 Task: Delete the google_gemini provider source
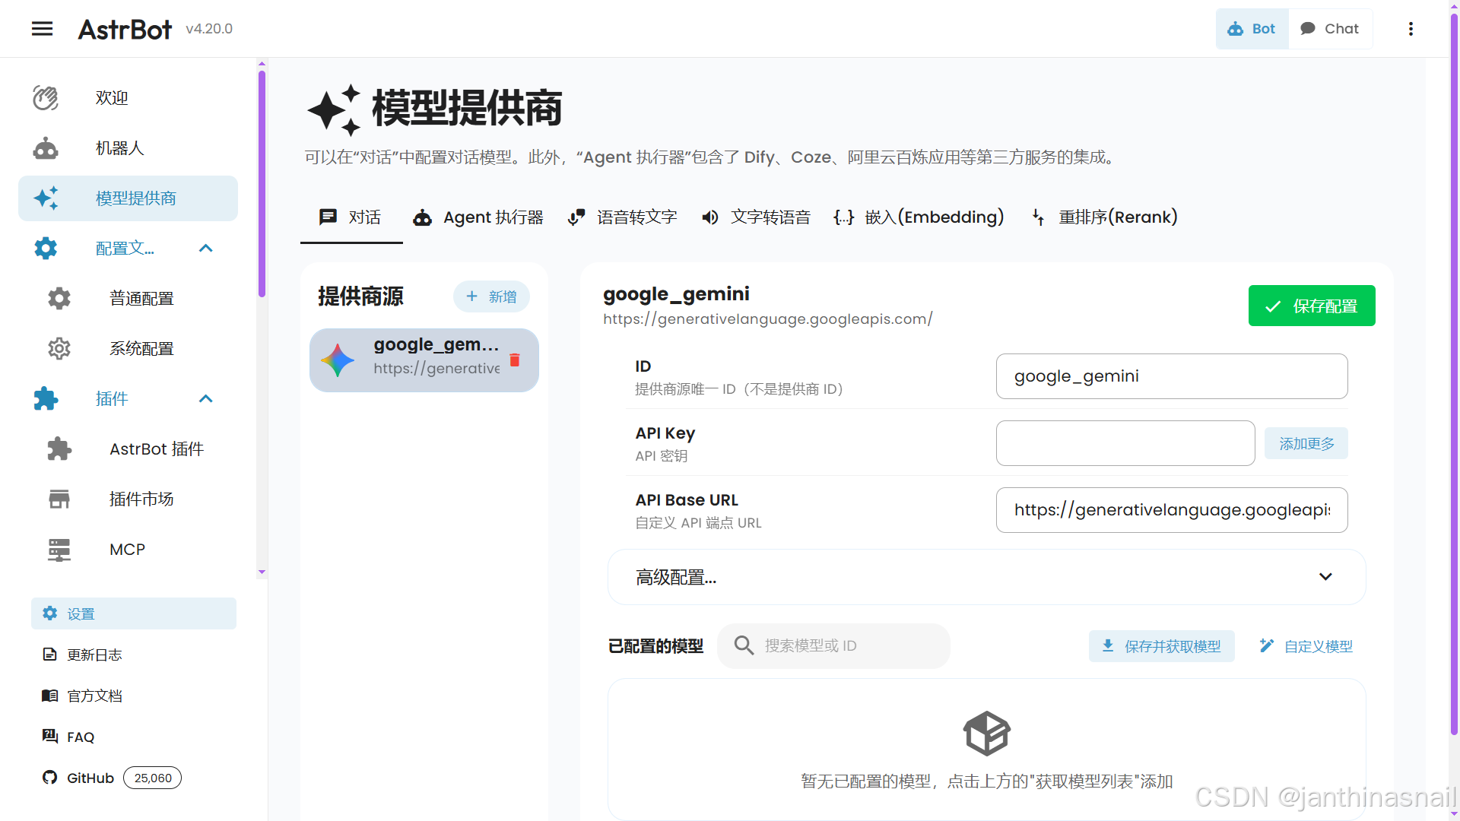click(515, 360)
